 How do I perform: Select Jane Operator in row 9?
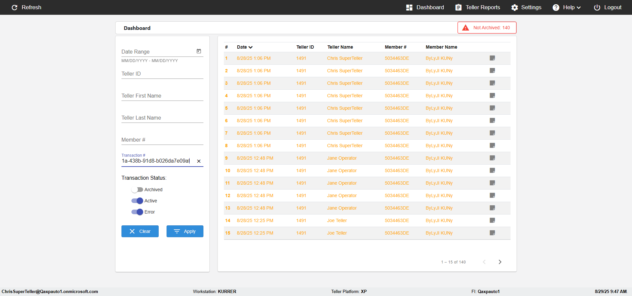click(x=342, y=158)
